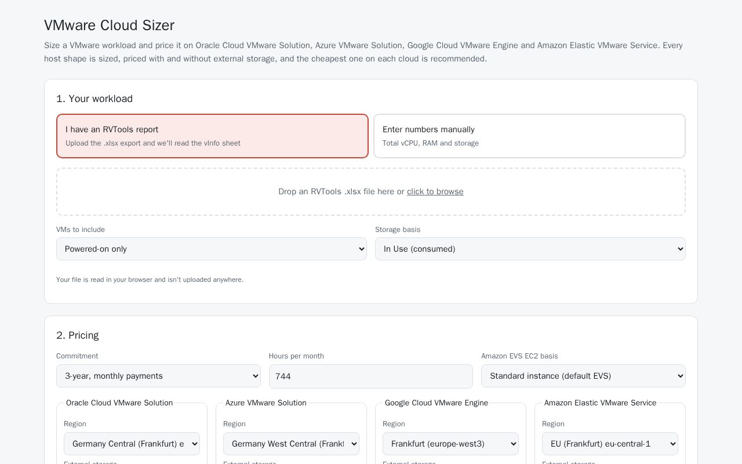Click the 'Oracle Cloud VMware Solution' group label
742x464 pixels.
coord(119,403)
